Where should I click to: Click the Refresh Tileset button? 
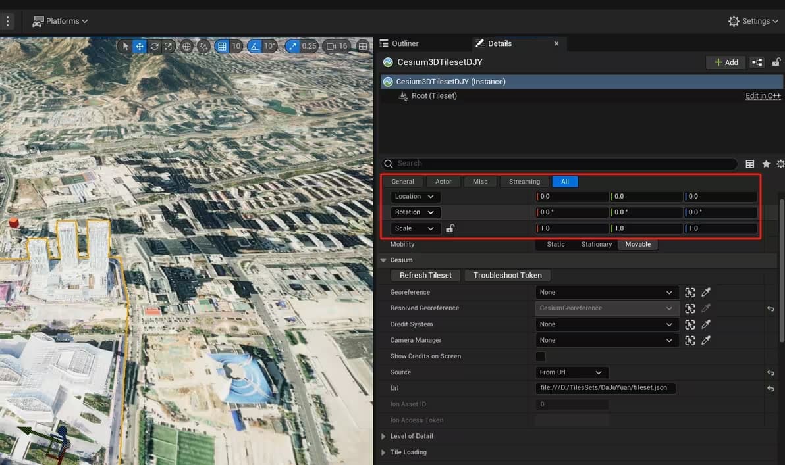point(425,276)
